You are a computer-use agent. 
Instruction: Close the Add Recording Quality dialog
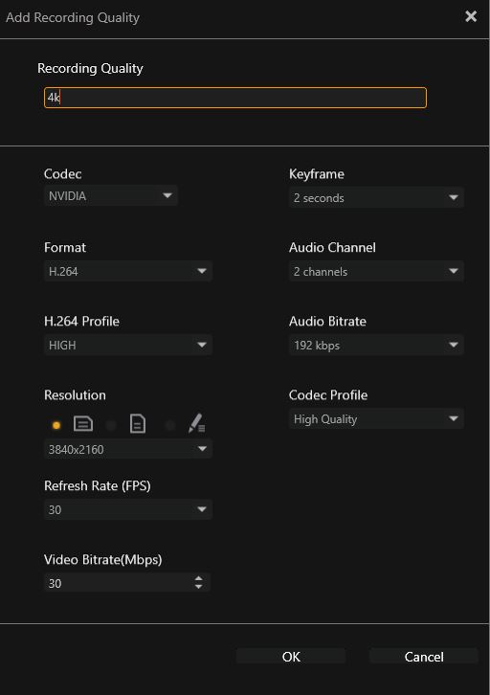point(471,16)
